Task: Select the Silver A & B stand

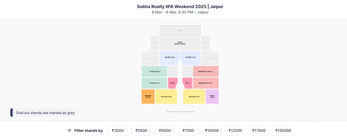Action: 169,57
